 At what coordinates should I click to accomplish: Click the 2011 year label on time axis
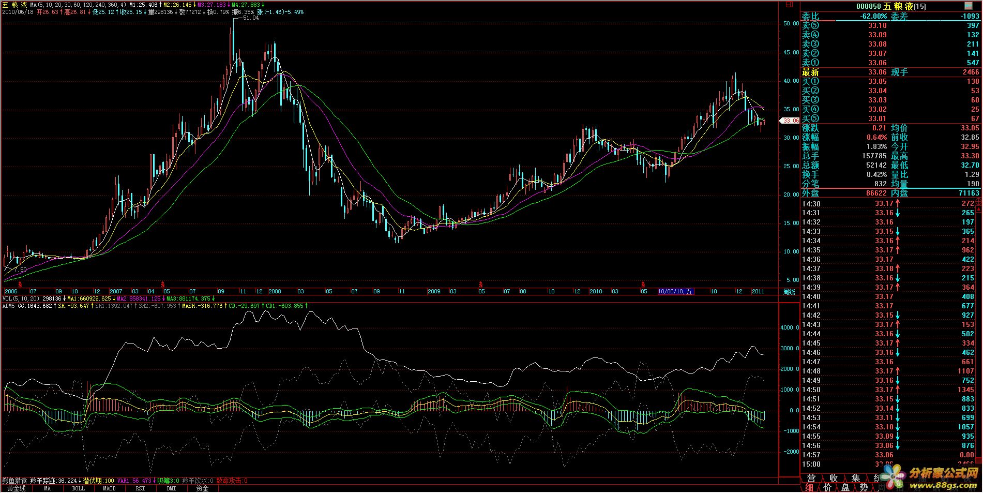click(x=758, y=291)
